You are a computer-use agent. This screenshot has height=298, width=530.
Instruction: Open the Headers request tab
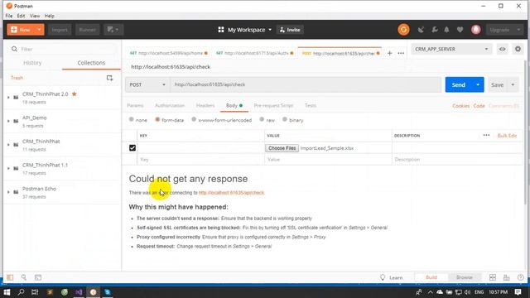point(205,105)
